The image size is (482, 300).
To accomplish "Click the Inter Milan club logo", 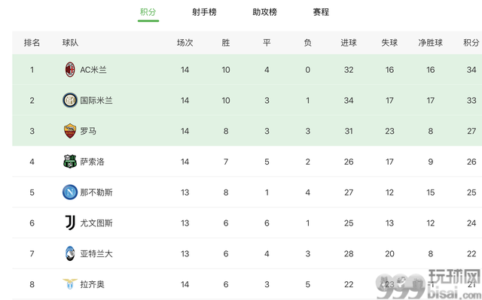I will 70,100.
